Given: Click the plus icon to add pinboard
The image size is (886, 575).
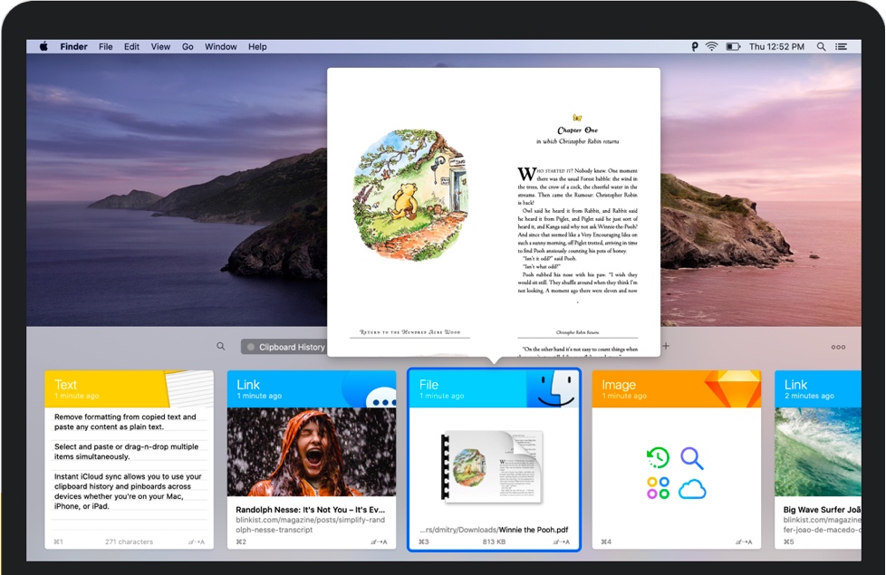Looking at the screenshot, I should pos(666,346).
